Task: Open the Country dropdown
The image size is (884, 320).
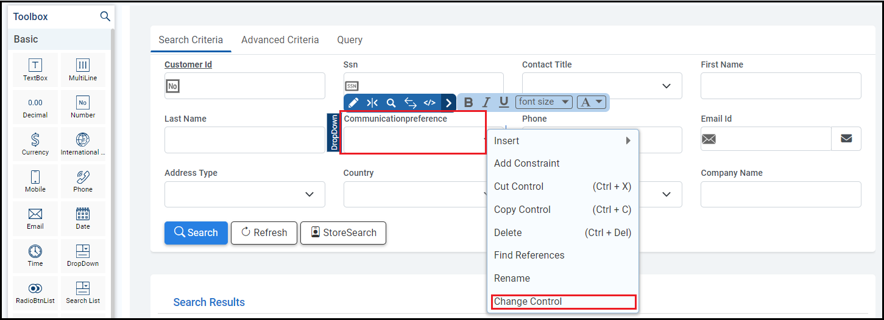Action: click(x=415, y=194)
